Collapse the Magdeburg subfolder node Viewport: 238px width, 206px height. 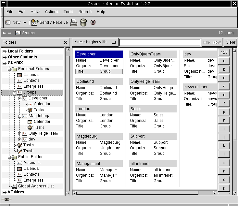[x=19, y=116]
